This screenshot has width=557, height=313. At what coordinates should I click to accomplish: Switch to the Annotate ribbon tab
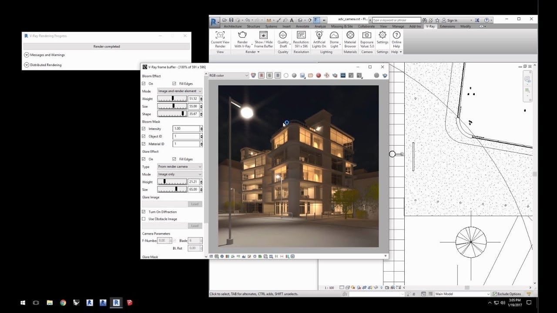pyautogui.click(x=302, y=27)
